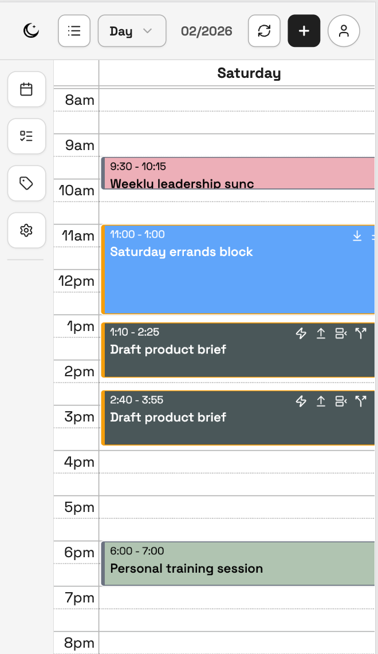
Task: Expand the Day view dropdown
Action: tap(132, 31)
